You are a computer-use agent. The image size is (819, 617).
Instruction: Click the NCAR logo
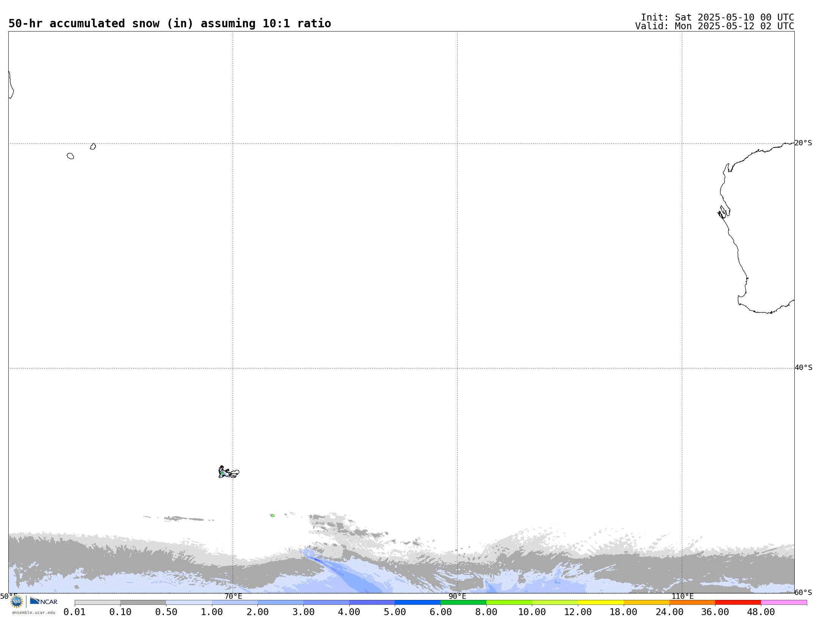44,601
